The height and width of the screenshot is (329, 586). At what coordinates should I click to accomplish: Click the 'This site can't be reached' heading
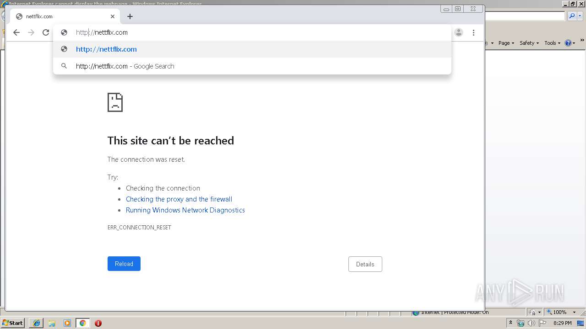click(x=171, y=141)
